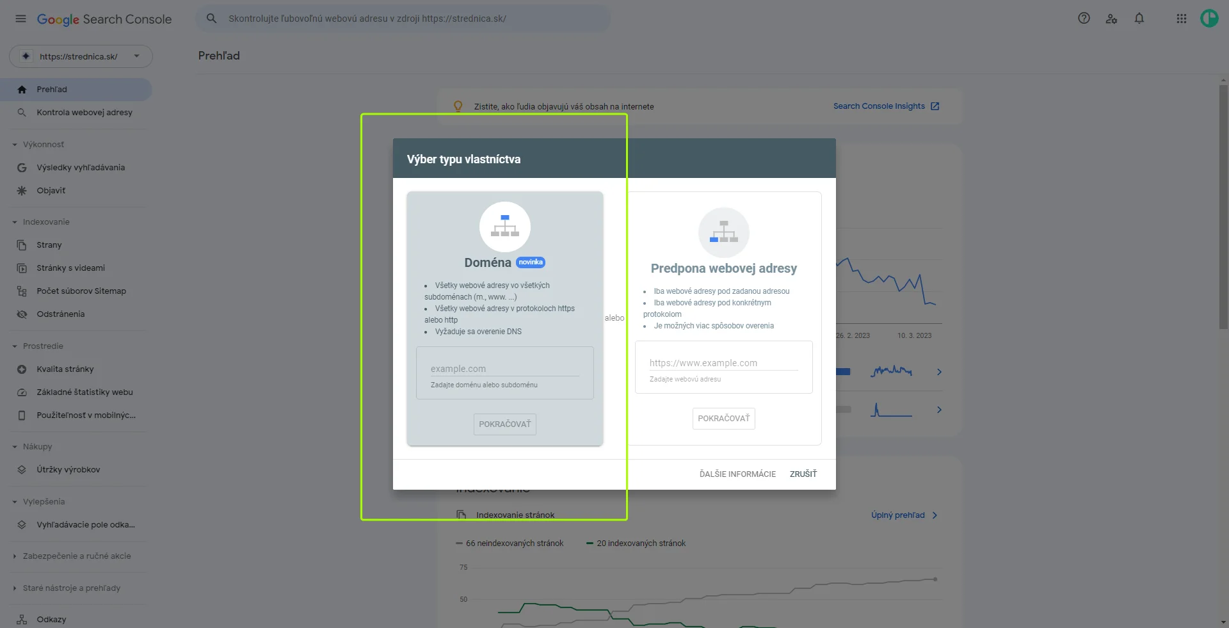Image resolution: width=1229 pixels, height=628 pixels.
Task: Click Zrušiť to close the dialog
Action: tap(803, 474)
